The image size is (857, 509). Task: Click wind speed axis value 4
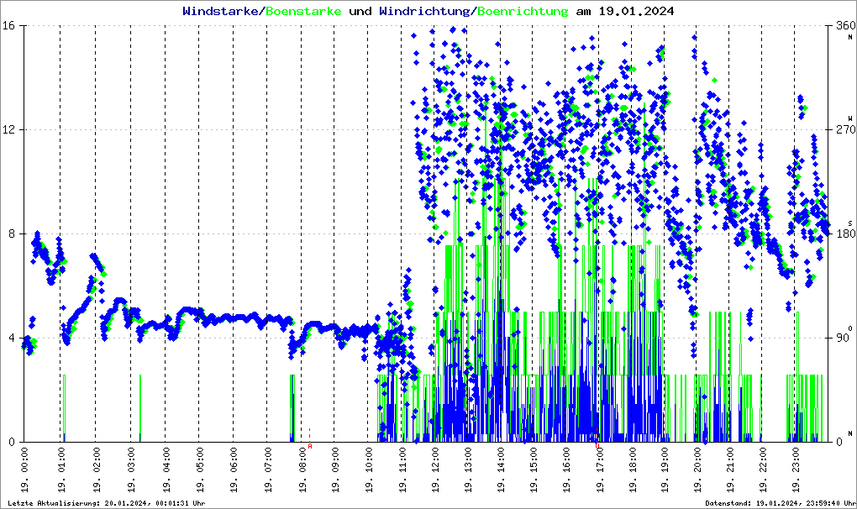pyautogui.click(x=11, y=338)
